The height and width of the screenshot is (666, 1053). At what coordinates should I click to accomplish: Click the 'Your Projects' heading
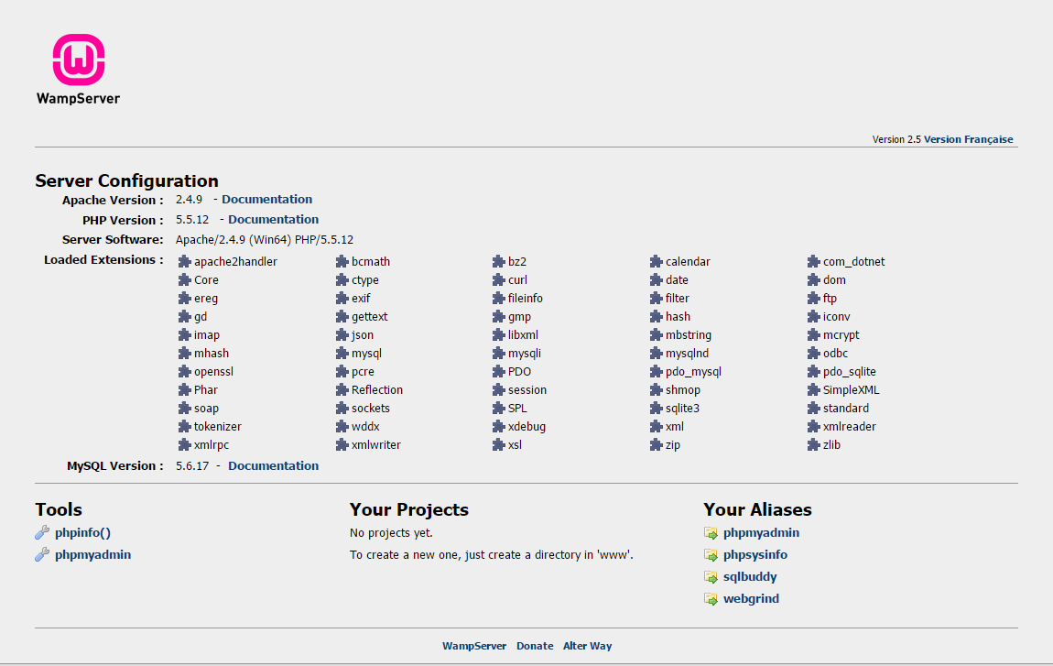coord(409,509)
